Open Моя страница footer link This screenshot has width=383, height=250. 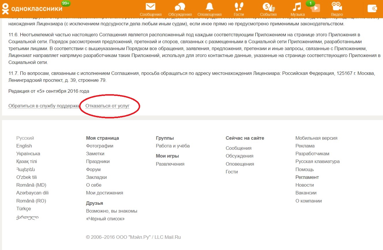point(102,138)
